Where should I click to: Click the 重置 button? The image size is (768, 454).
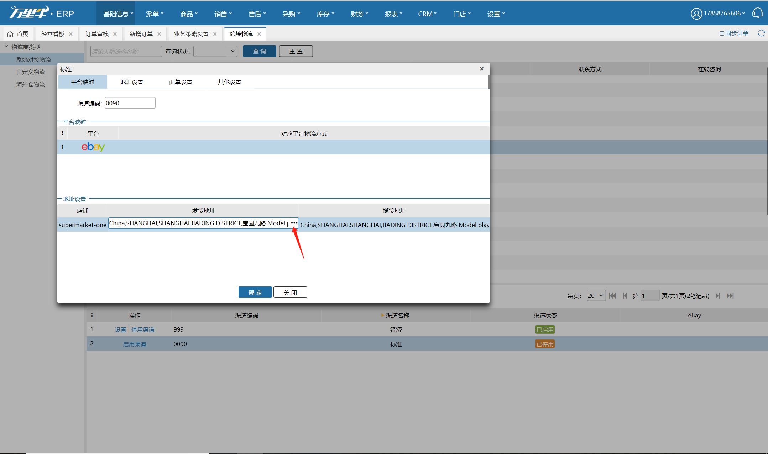pyautogui.click(x=296, y=51)
